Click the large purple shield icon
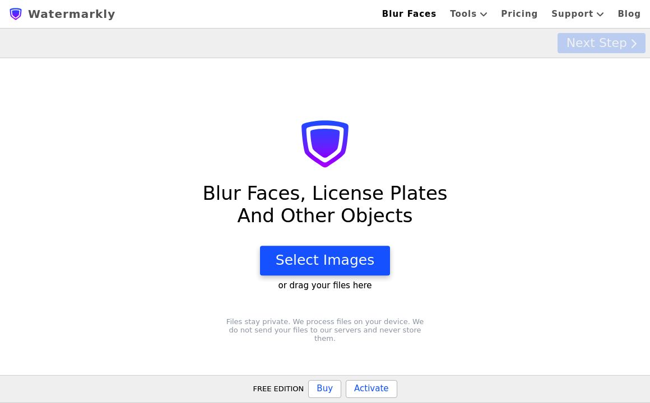The width and height of the screenshot is (650, 403). tap(325, 143)
